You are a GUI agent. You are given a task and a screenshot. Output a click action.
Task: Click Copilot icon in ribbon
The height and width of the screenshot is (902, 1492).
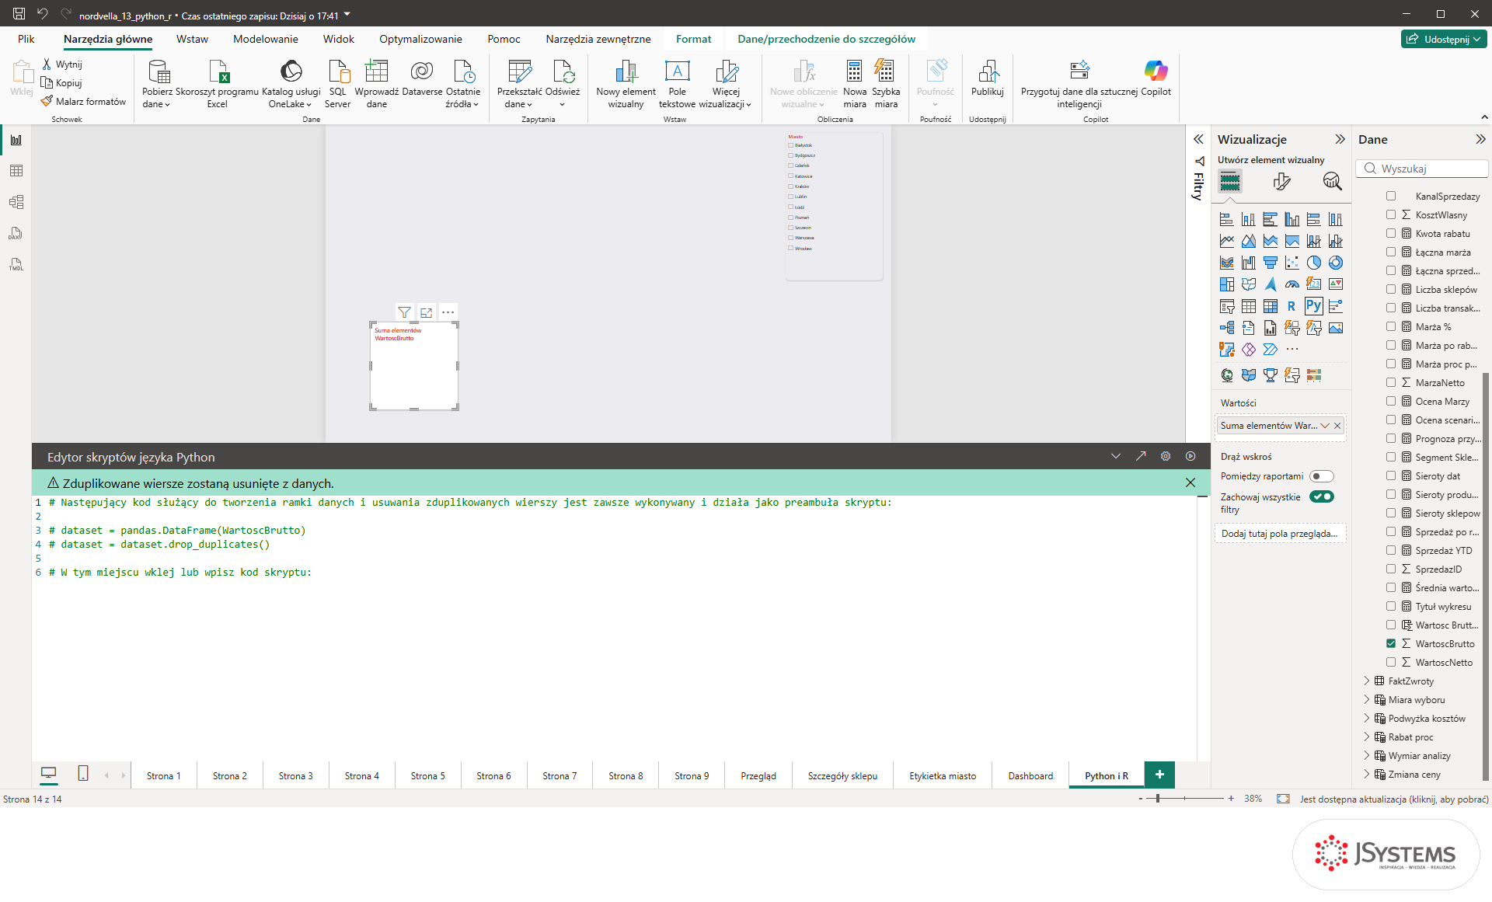1156,78
